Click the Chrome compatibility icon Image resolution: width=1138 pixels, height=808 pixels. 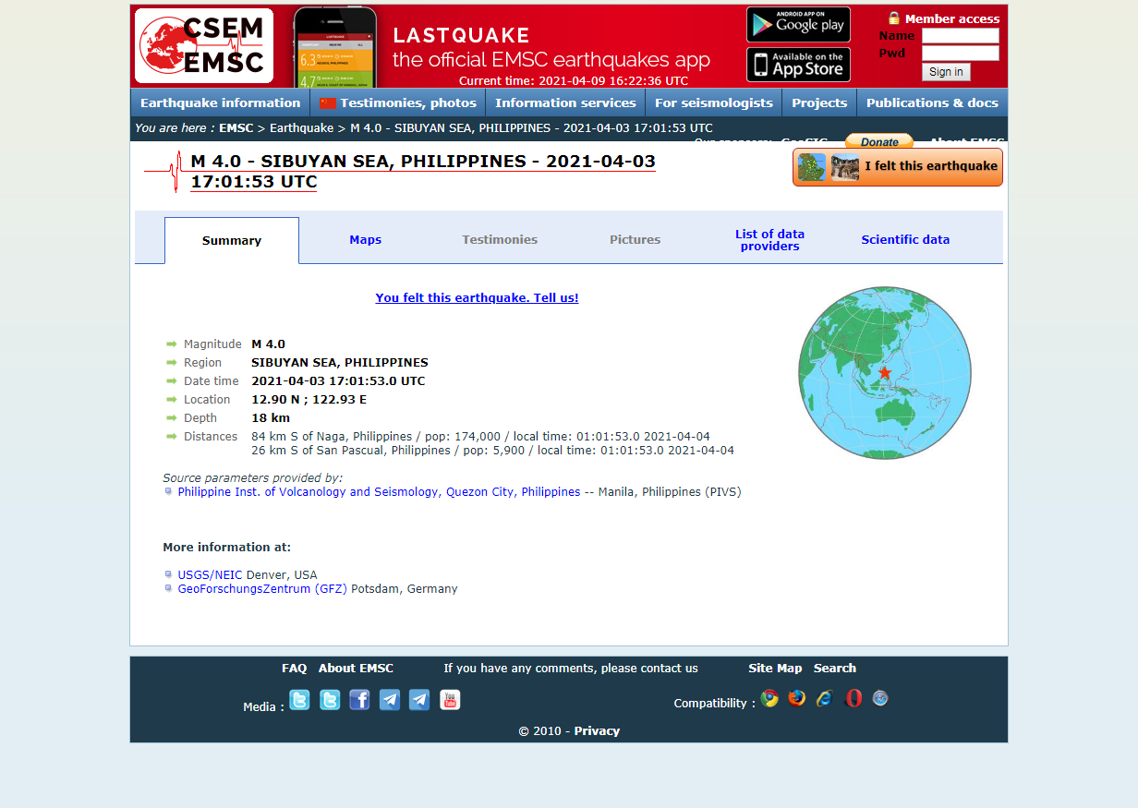pyautogui.click(x=769, y=699)
